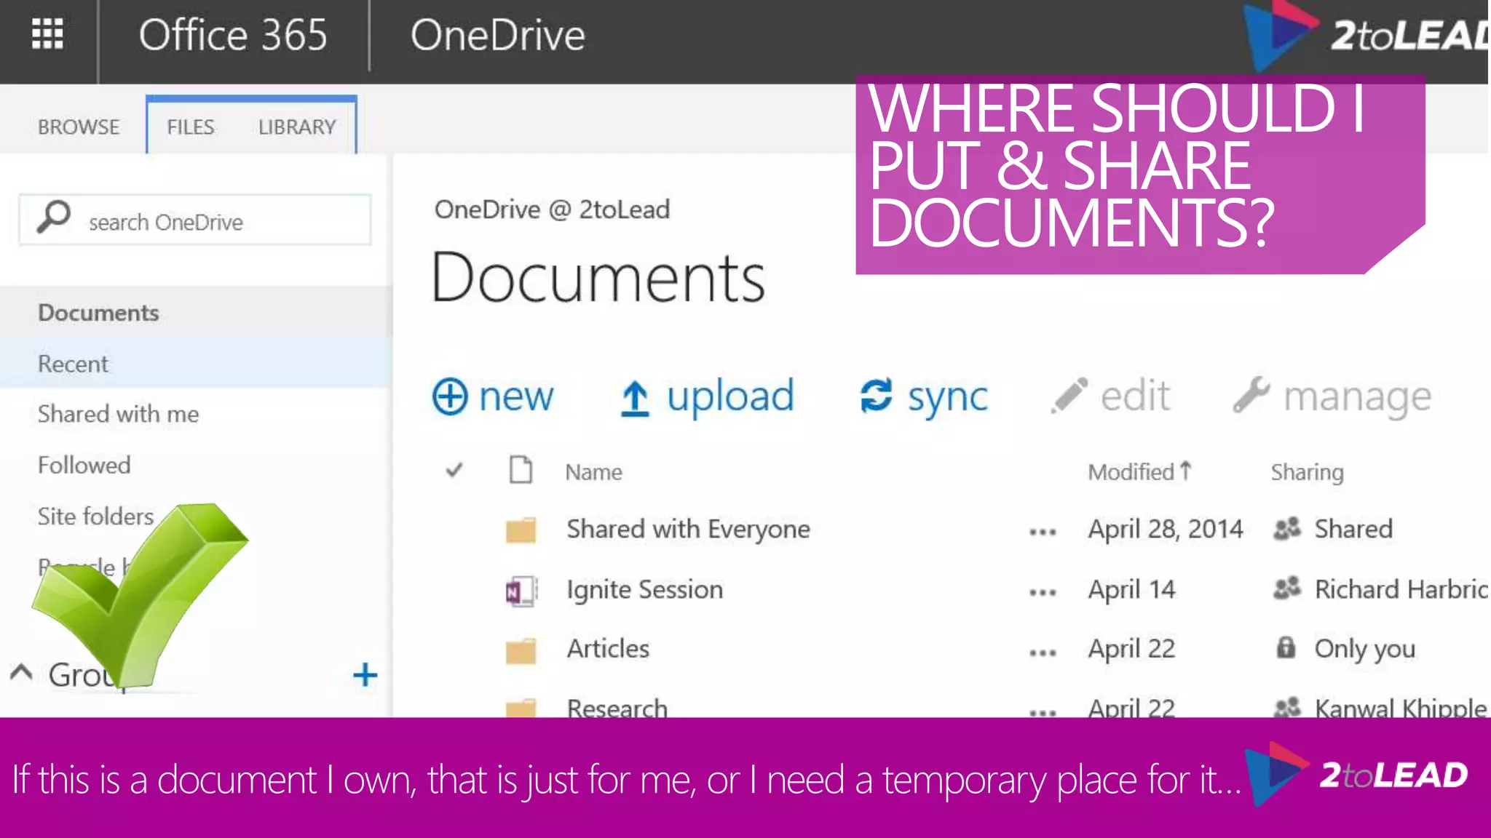Screen dimensions: 1491x838
Task: Click the Shared status text
Action: click(1353, 529)
